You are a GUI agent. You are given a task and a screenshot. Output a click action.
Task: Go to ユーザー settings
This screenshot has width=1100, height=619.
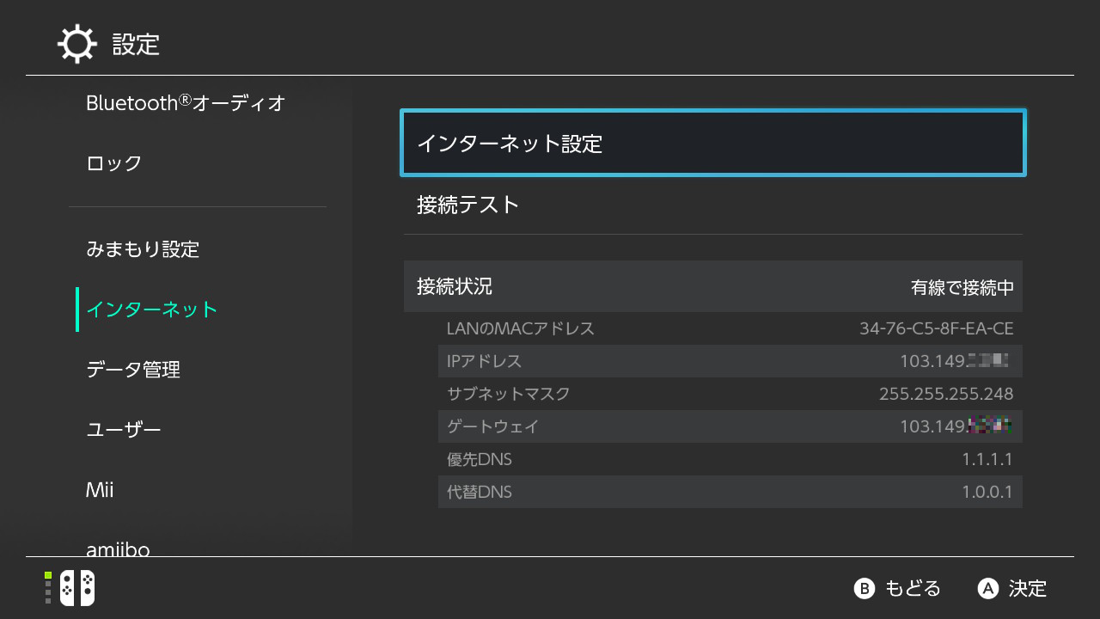click(124, 430)
